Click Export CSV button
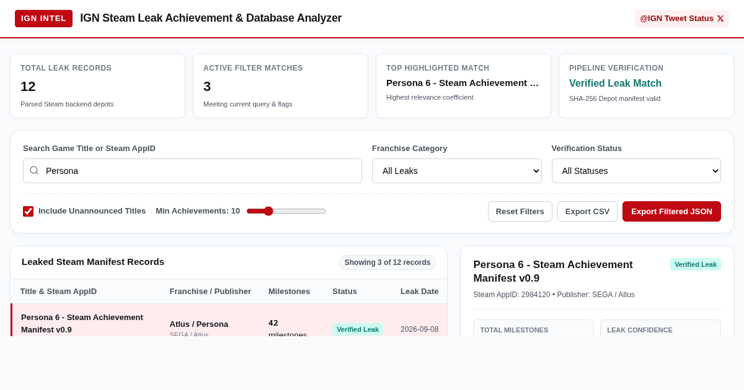The image size is (744, 390). pyautogui.click(x=587, y=211)
